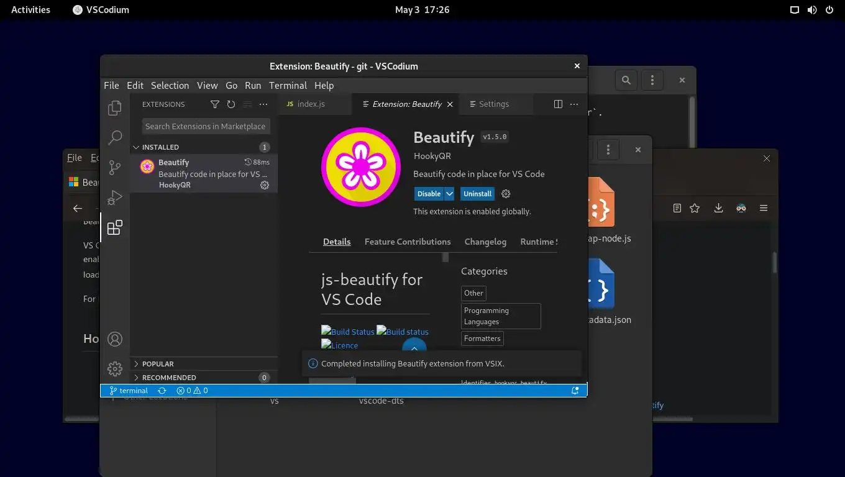Switch to the index.js tab
Screen dimensions: 845x477
(x=314, y=104)
